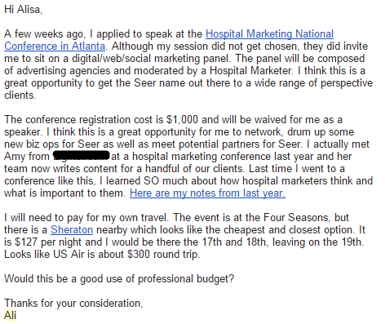385x324 pixels.
Task: Open the Hospital Marketing National link
Action: (269, 34)
